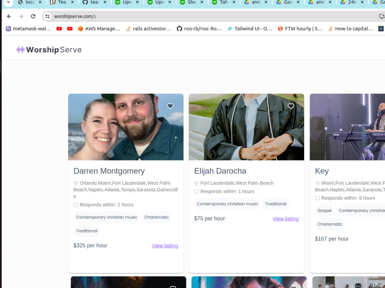Screen dimensions: 385x288
Task: Click the Key listing name heading
Action: 322,171
